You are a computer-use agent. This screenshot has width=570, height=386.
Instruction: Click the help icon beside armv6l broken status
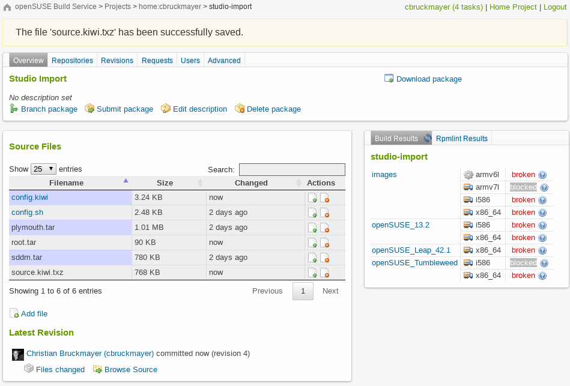(542, 175)
